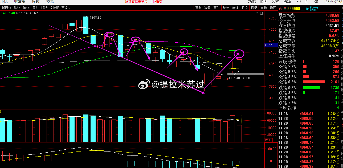Open the 财富圈 menu
Screen dimensions: 343x168
point(20,1)
